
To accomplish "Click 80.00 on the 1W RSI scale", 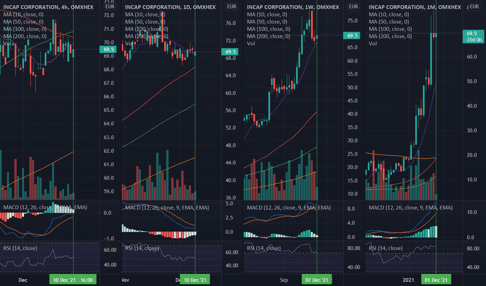I will (354, 248).
